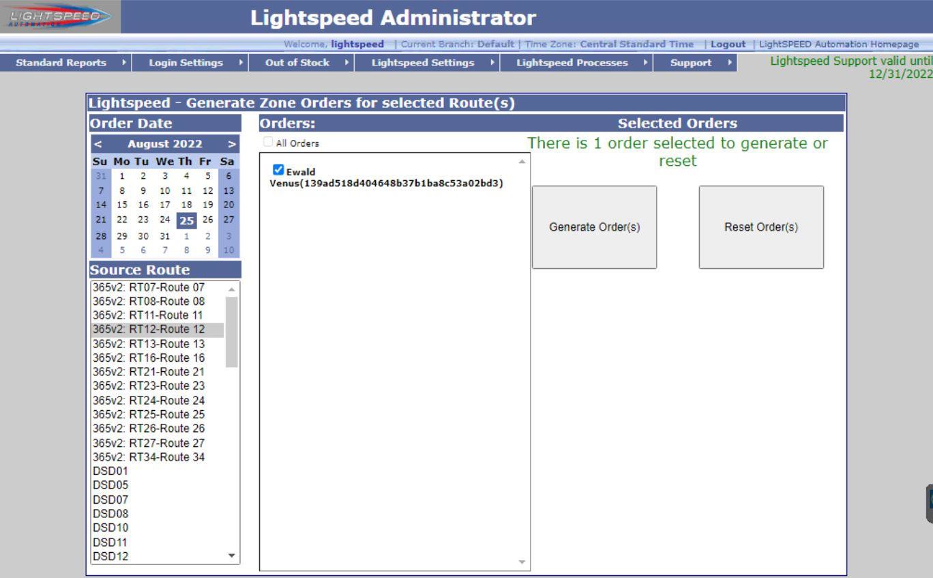933x578 pixels.
Task: Select source route RT11-Route 11
Action: 158,315
